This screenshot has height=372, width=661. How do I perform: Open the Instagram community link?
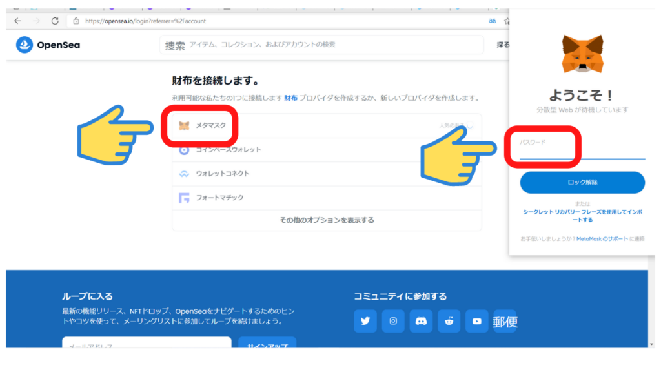[x=393, y=321]
